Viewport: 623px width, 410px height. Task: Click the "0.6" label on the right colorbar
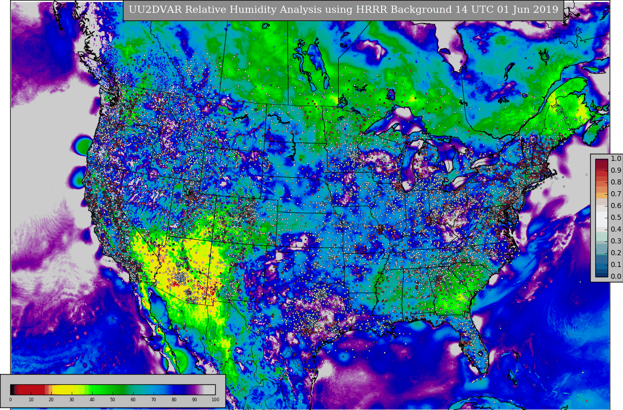(x=616, y=206)
